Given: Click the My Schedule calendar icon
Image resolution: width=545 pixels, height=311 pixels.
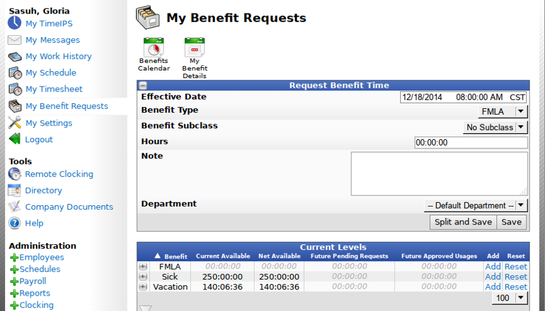Looking at the screenshot, I should pos(15,72).
